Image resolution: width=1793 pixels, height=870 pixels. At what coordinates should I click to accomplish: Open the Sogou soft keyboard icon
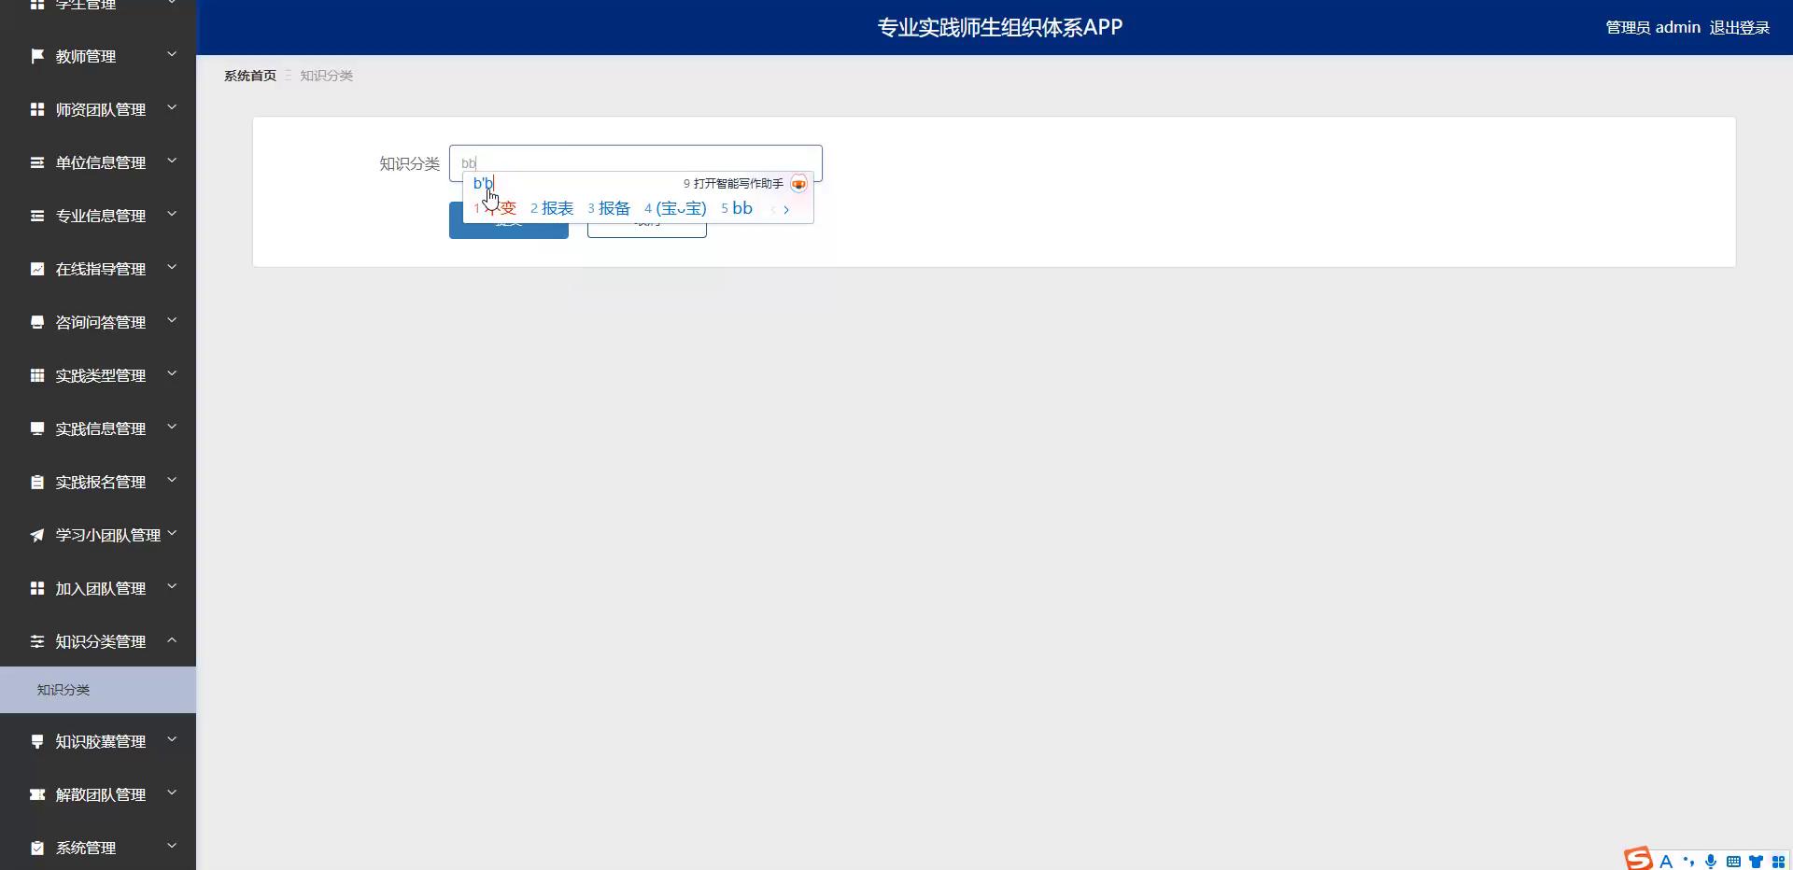coord(1733,862)
